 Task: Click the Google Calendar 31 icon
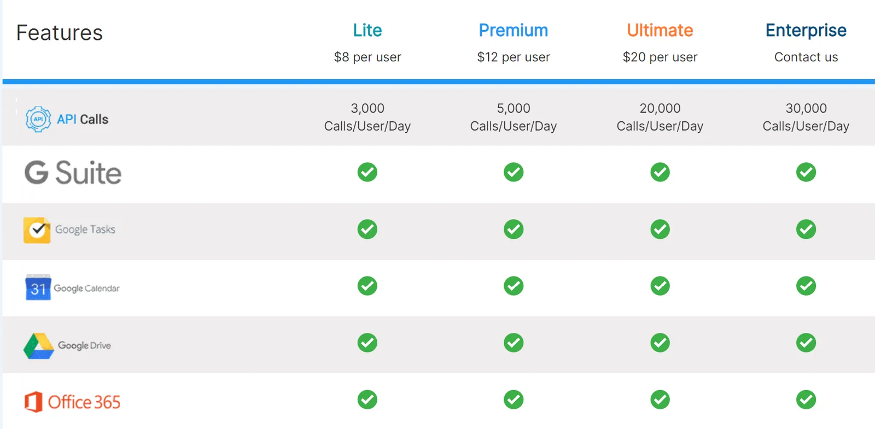coord(38,287)
